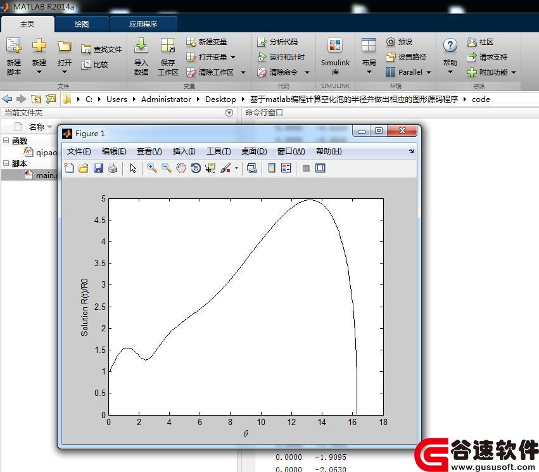Click Analyze Code (分析代码) button

click(277, 42)
